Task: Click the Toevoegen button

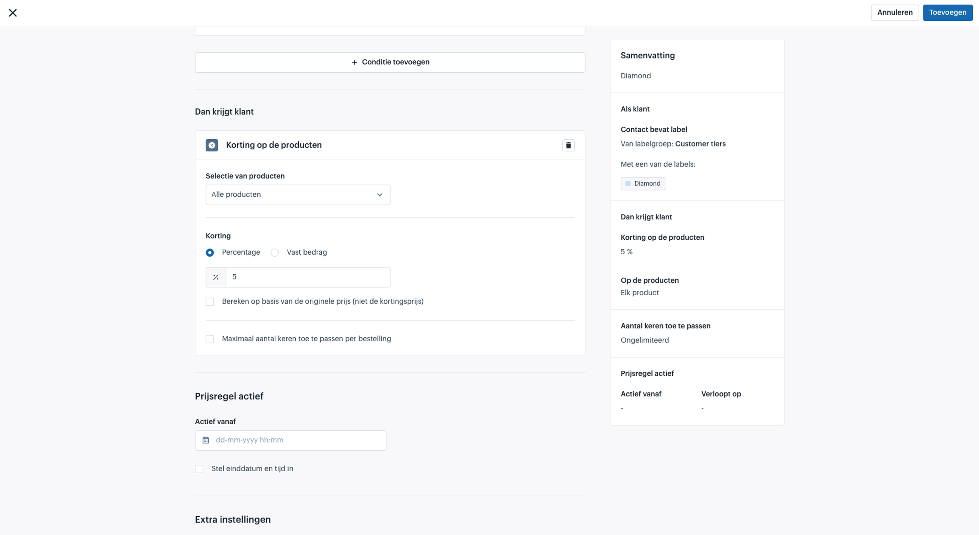Action: tap(948, 13)
